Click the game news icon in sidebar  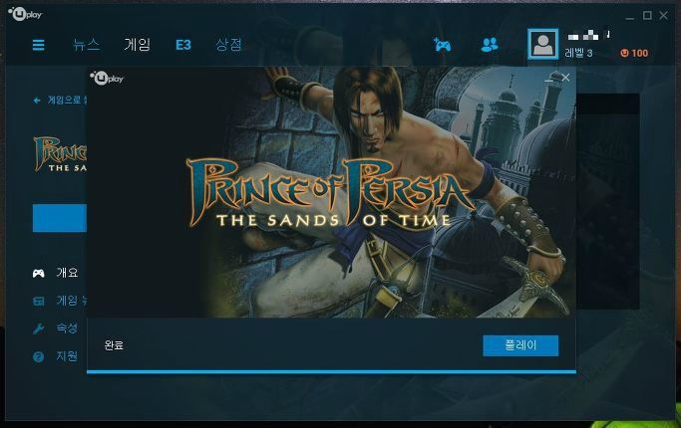point(39,301)
